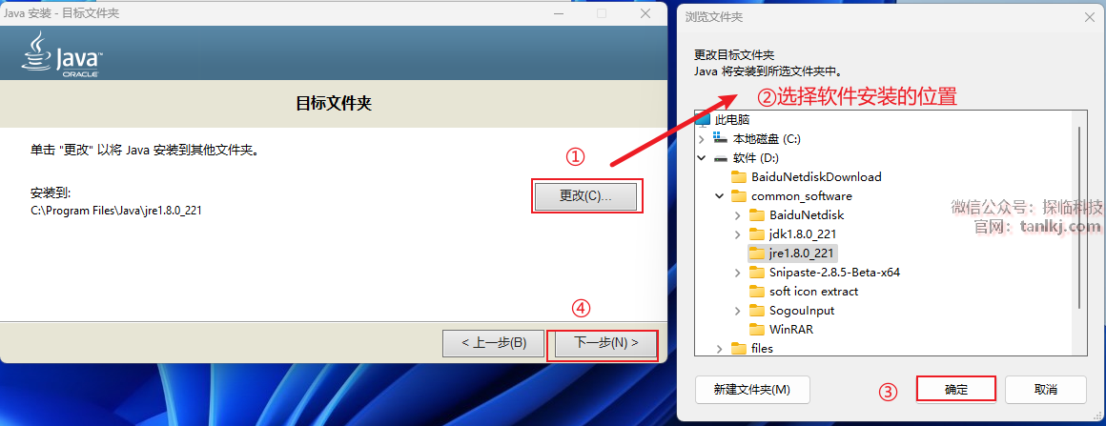Collapse 软件 (D:) tree node
The image size is (1106, 426).
pos(702,158)
